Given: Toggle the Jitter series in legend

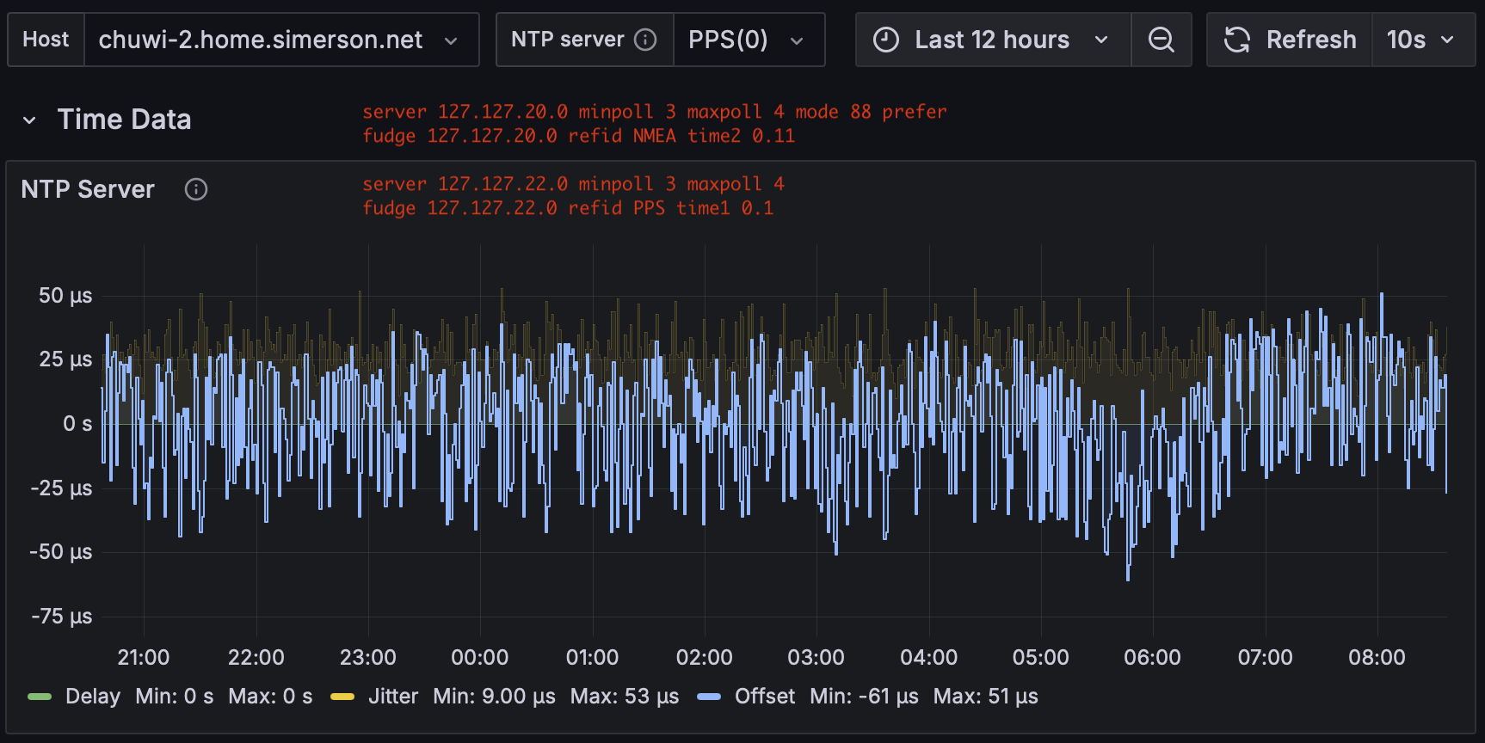Looking at the screenshot, I should (x=393, y=697).
